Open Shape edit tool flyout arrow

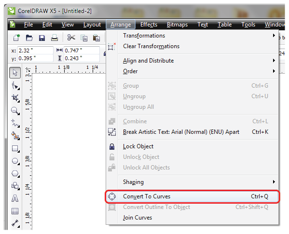click(x=18, y=89)
